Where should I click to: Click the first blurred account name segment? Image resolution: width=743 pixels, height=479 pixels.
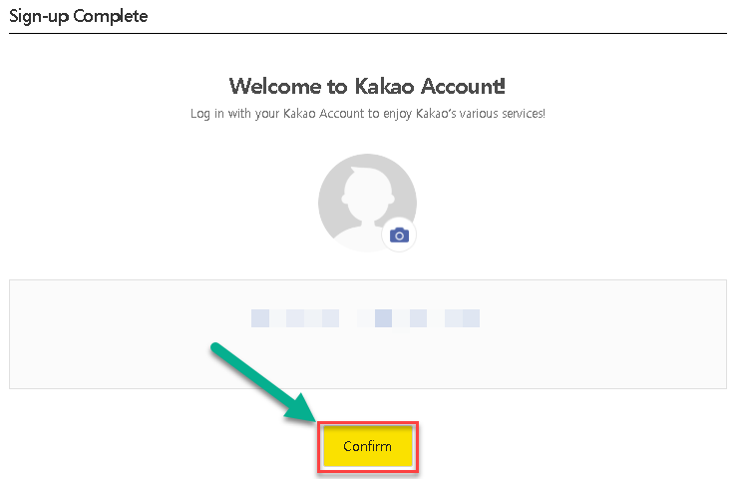point(295,318)
